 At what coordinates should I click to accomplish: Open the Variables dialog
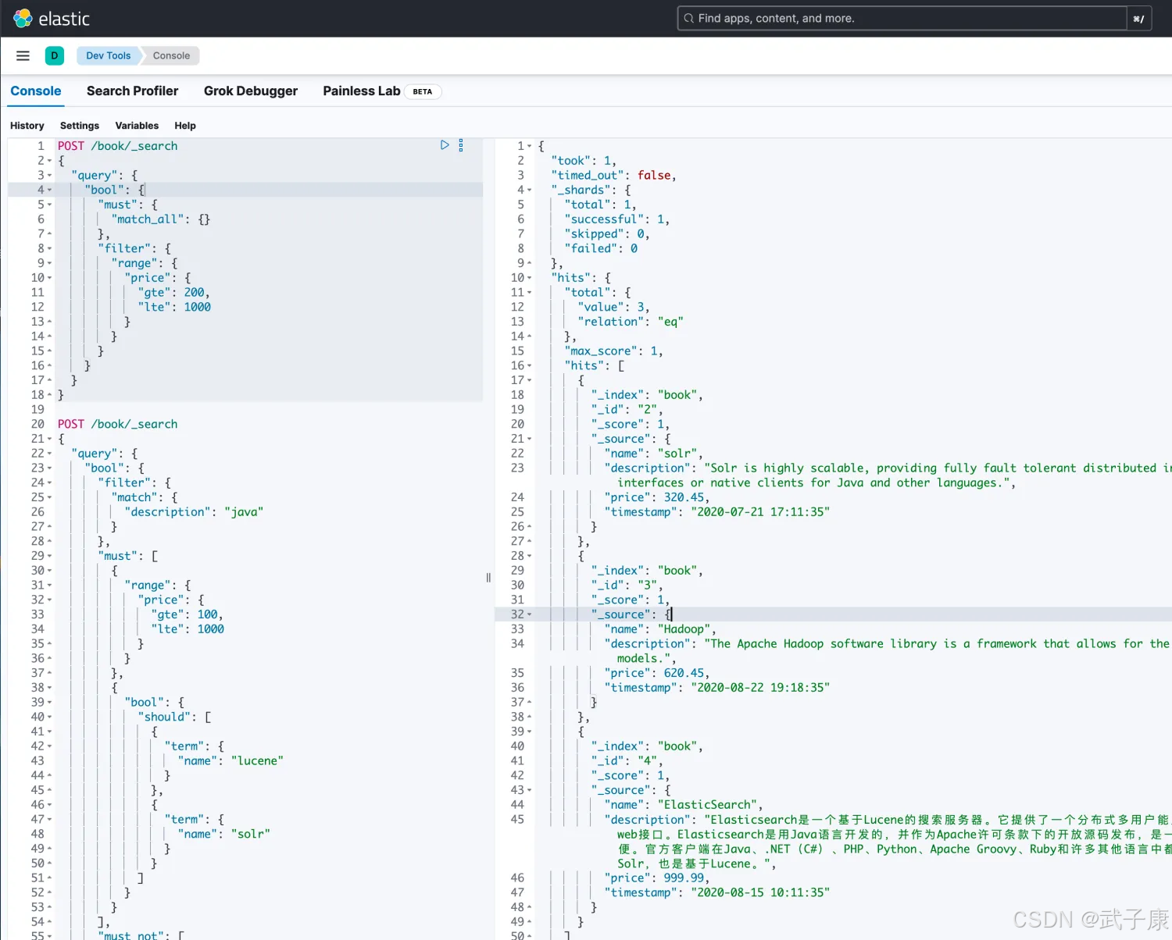(x=137, y=126)
